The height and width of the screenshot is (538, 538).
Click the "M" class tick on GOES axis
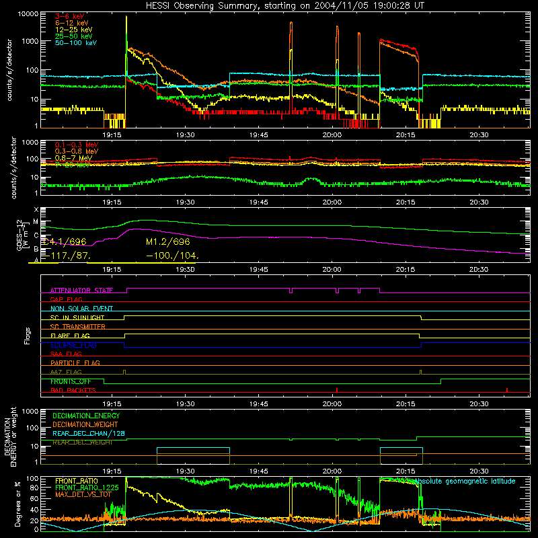tap(36, 222)
